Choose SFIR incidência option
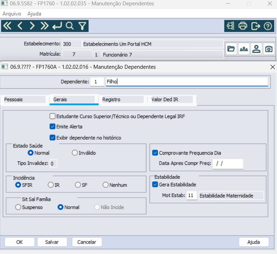The height and width of the screenshot is (254, 277). [18, 185]
